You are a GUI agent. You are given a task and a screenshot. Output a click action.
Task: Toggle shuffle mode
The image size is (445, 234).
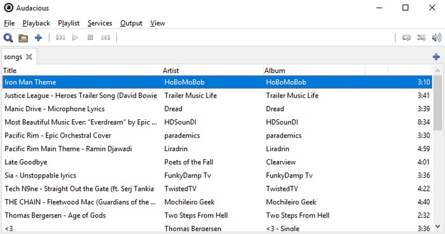[421, 37]
